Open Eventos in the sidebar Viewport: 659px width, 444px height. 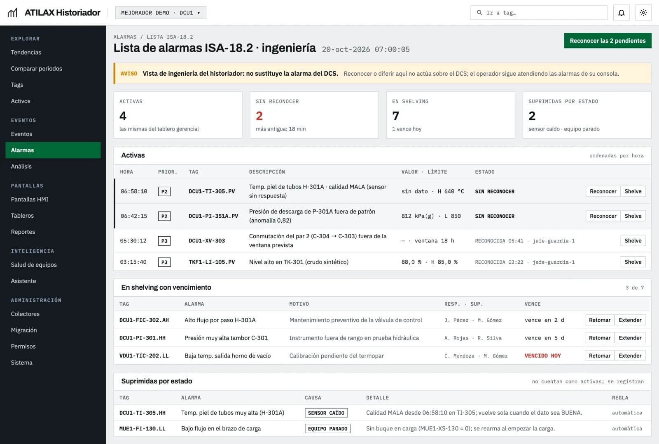coord(53,134)
